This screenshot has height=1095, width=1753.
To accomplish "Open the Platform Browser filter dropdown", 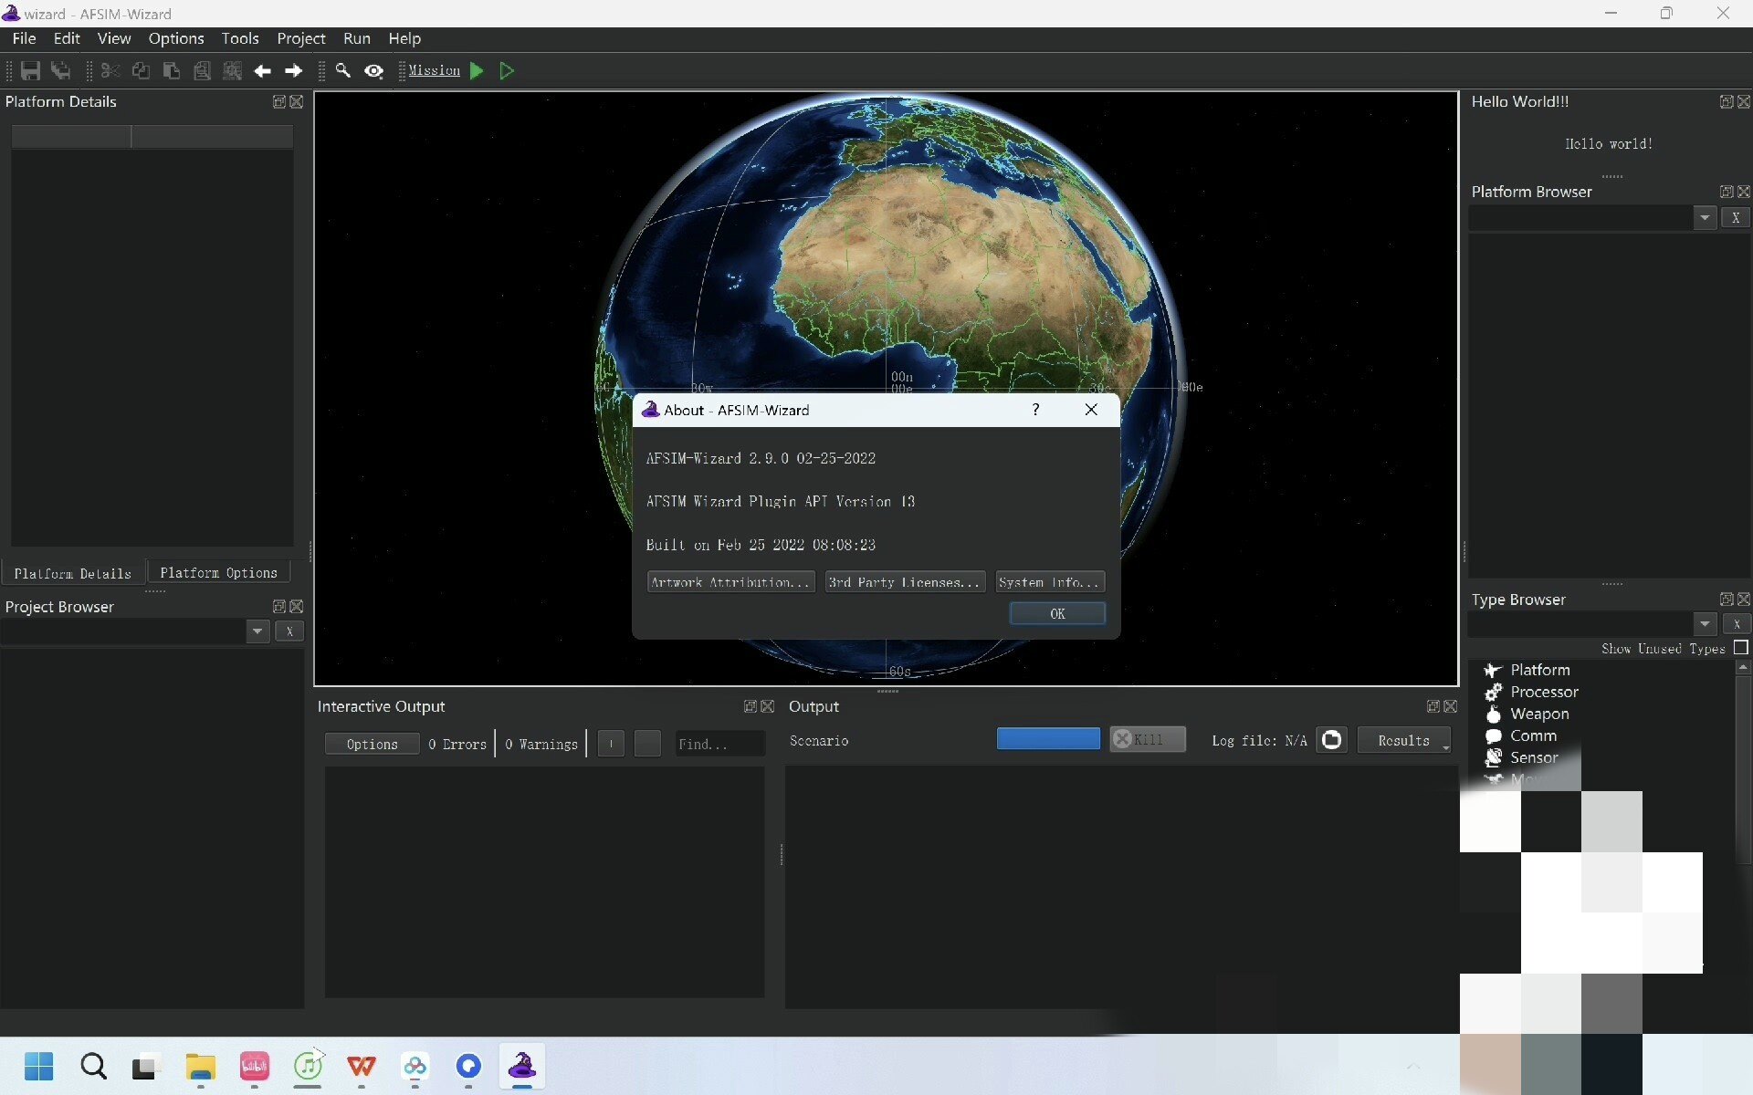I will point(1705,217).
